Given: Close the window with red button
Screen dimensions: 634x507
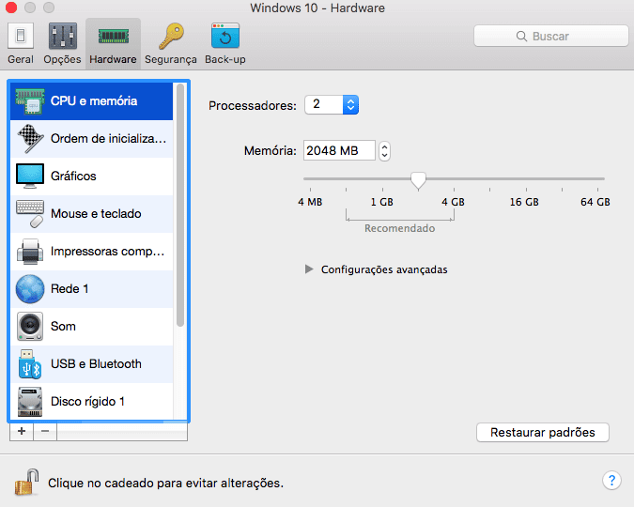Looking at the screenshot, I should click(11, 8).
